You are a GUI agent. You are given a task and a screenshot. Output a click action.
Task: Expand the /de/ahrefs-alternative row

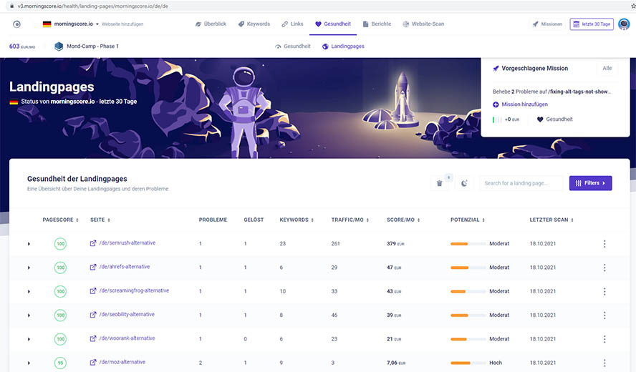pyautogui.click(x=29, y=268)
